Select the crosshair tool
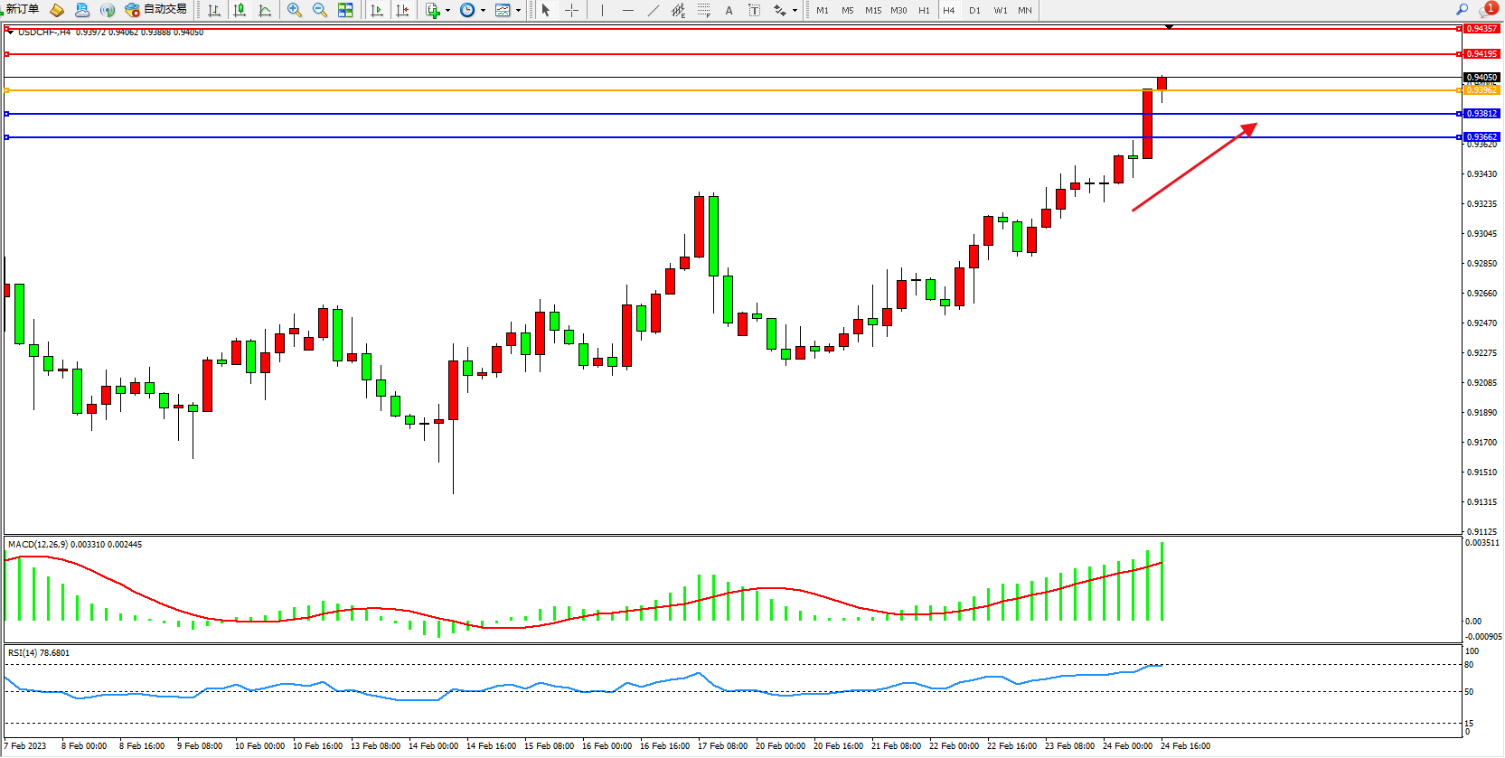Screen dimensions: 1505x758 pyautogui.click(x=571, y=10)
